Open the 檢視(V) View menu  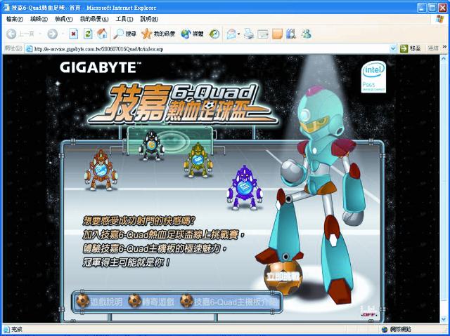(x=64, y=19)
